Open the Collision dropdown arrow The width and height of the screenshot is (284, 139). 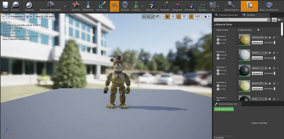coord(142,6)
